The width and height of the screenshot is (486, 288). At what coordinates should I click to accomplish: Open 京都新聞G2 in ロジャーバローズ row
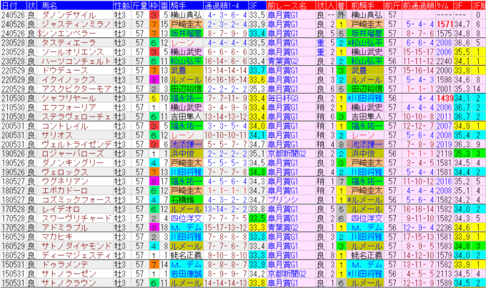[287, 154]
